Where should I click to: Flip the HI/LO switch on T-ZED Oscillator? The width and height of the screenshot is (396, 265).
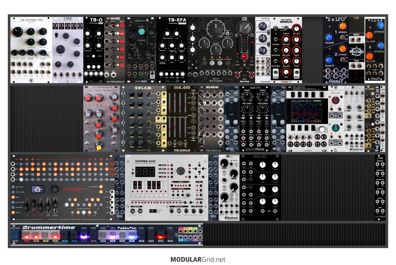56,35
